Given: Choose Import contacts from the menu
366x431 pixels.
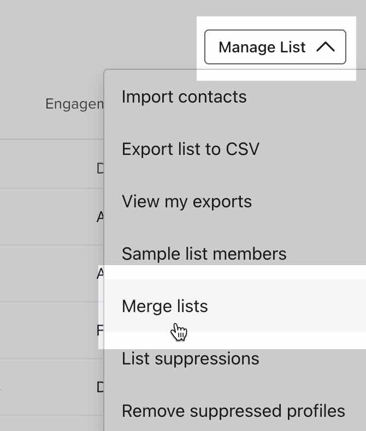Looking at the screenshot, I should pos(184,97).
